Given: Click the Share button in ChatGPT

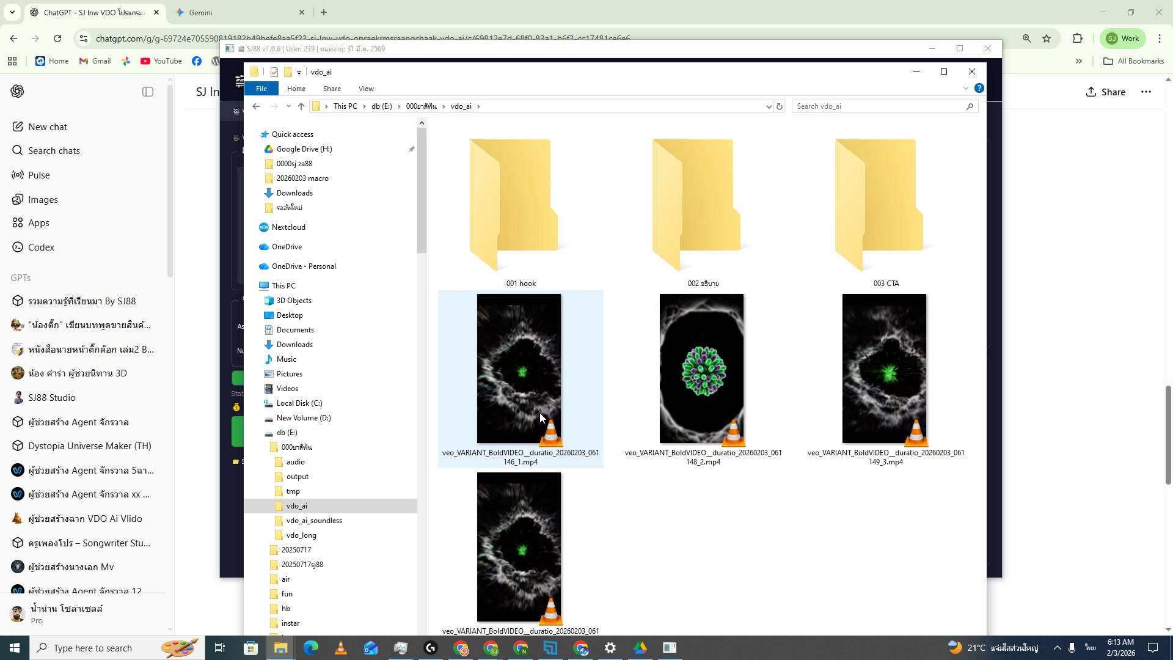Looking at the screenshot, I should pyautogui.click(x=1106, y=92).
